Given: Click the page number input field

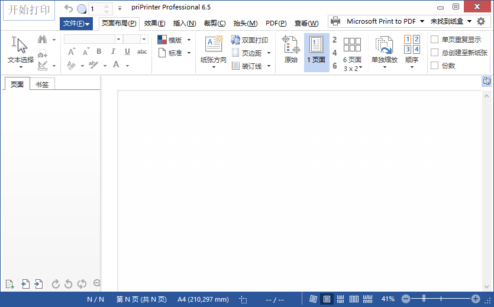Looking at the screenshot, I should pyautogui.click(x=96, y=9).
